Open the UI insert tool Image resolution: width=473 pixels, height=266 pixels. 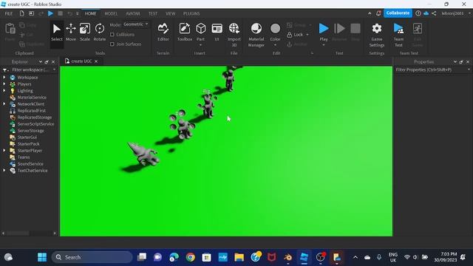[217, 33]
